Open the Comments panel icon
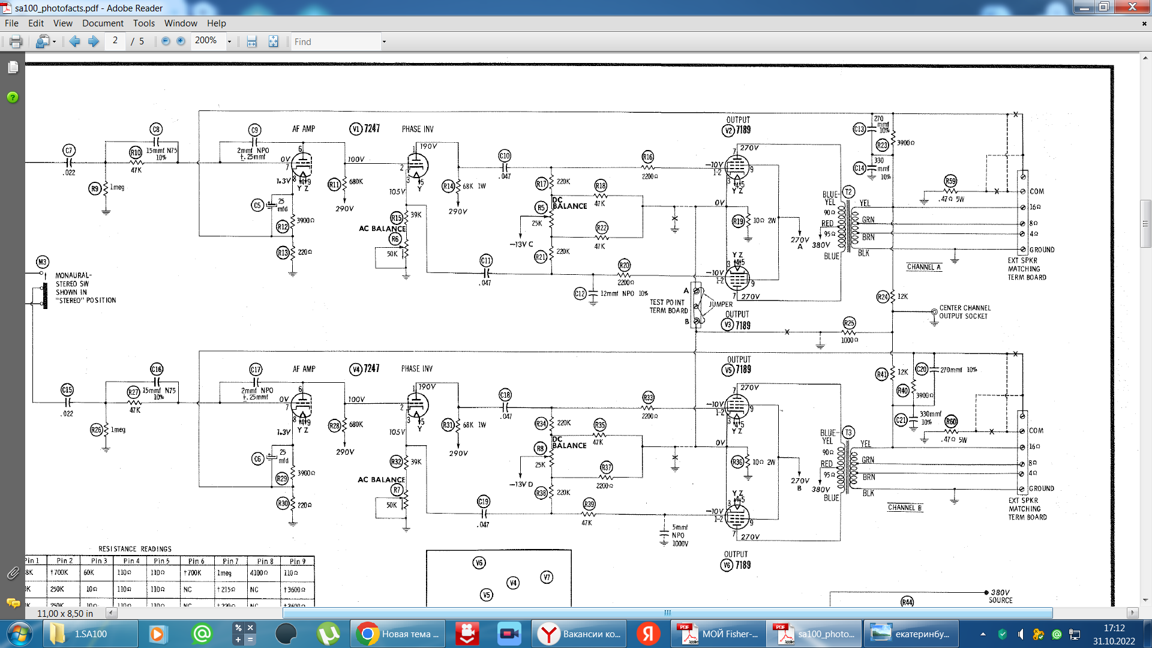The height and width of the screenshot is (648, 1152). pos(13,602)
